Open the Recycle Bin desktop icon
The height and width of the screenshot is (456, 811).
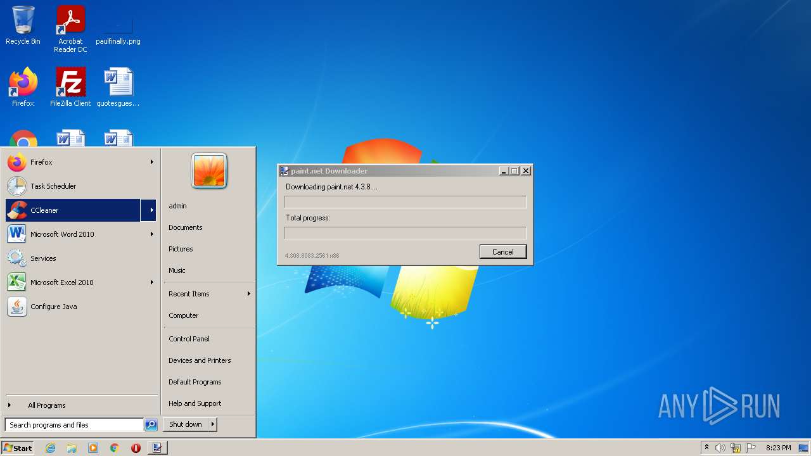[x=23, y=25]
